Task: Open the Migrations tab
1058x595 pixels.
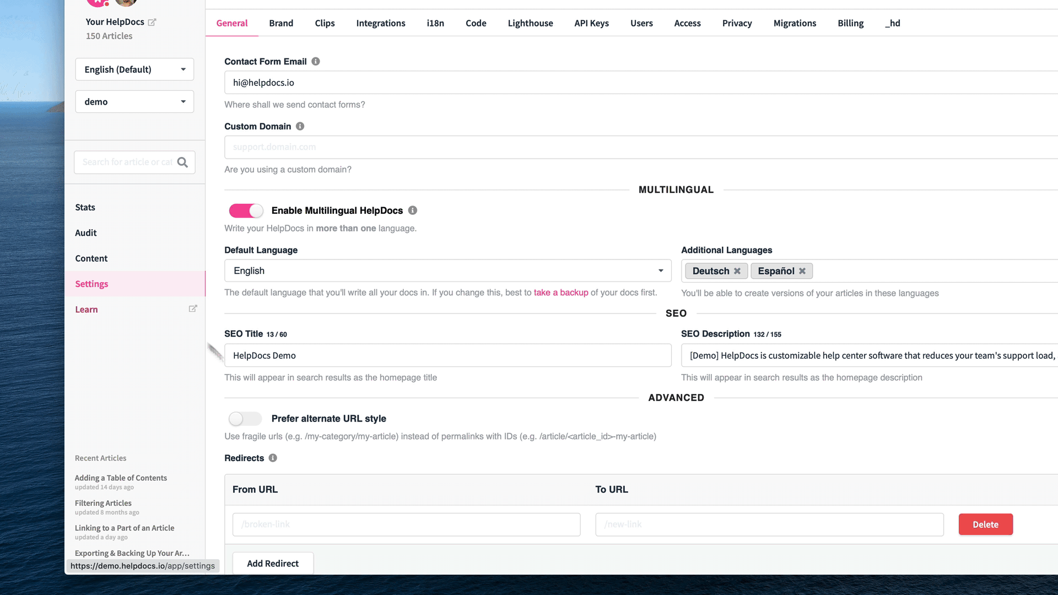Action: [795, 23]
